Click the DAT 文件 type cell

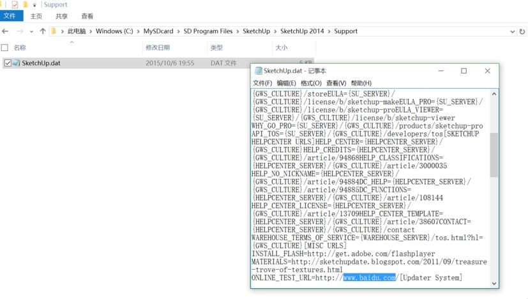(x=223, y=63)
